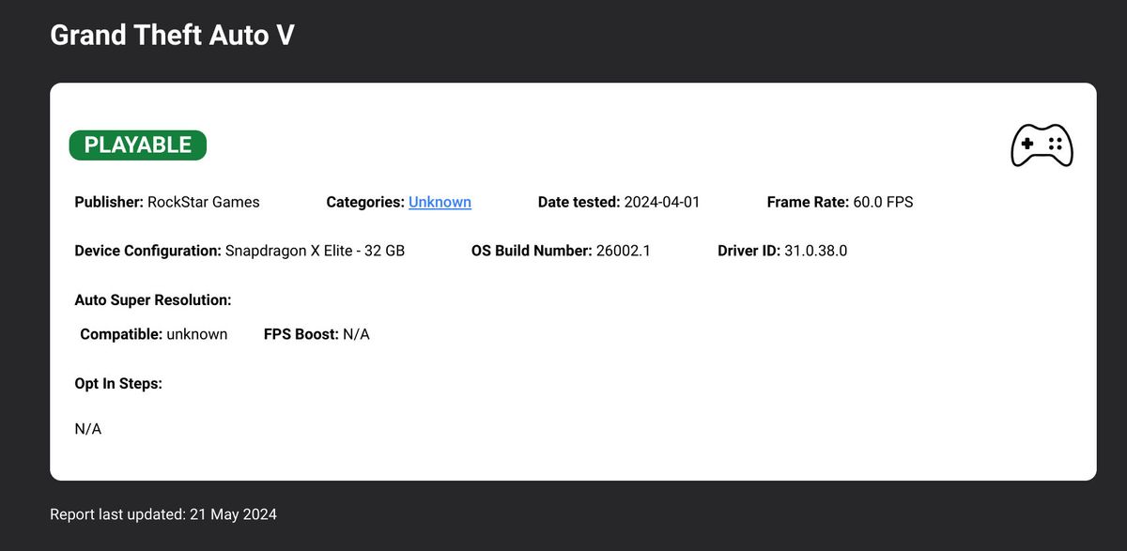Viewport: 1127px width, 551px height.
Task: Click the Driver ID label
Action: pos(749,251)
